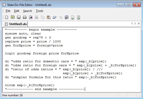143x99 pixels.
Task: Open the Edit menu
Action: pyautogui.click(x=17, y=11)
